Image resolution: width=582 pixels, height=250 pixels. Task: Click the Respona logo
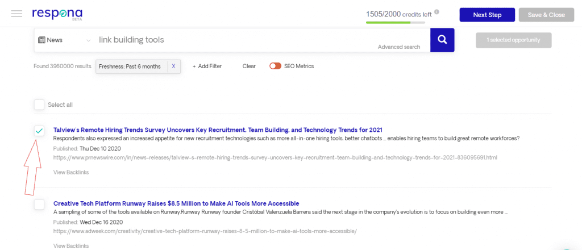coord(57,14)
